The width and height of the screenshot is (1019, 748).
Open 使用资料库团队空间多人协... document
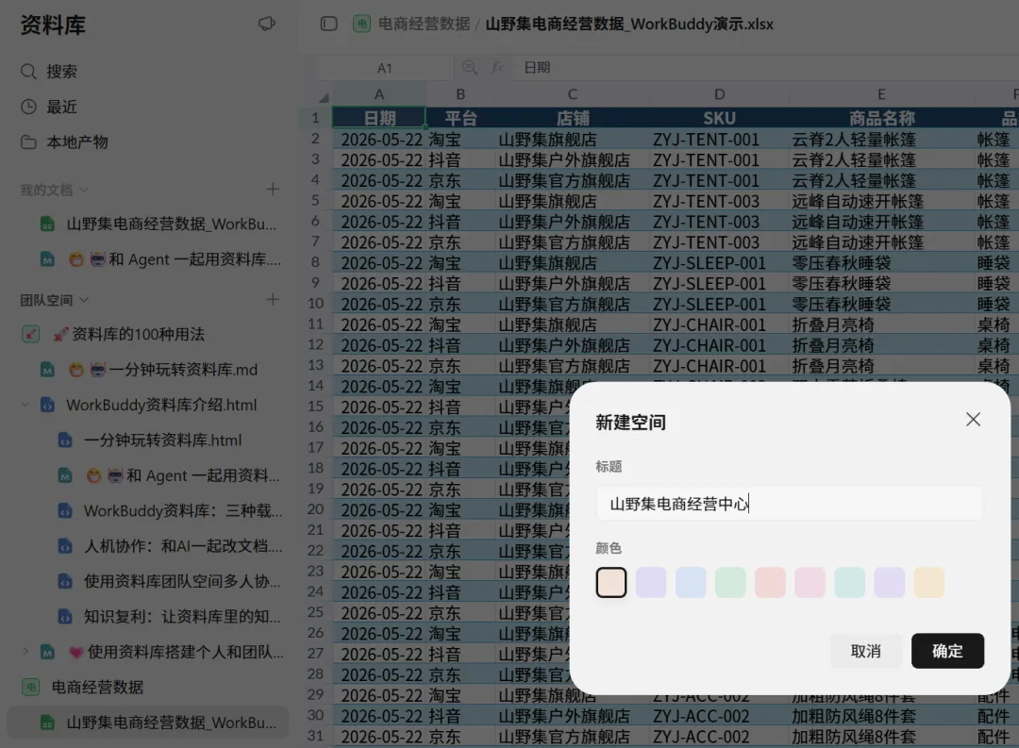click(182, 581)
